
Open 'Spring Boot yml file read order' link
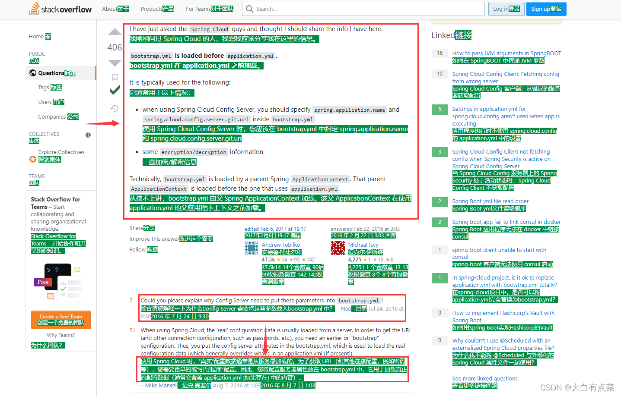coord(490,201)
